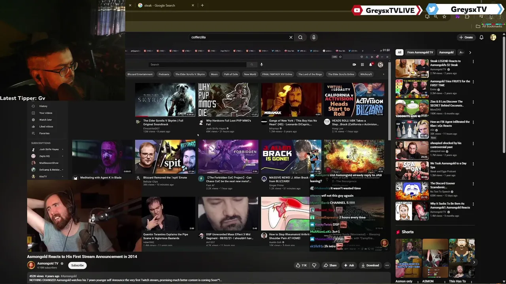Open options for Asmongold Tries FRUITS video
Image resolution: width=506 pixels, height=284 pixels.
pos(473,82)
